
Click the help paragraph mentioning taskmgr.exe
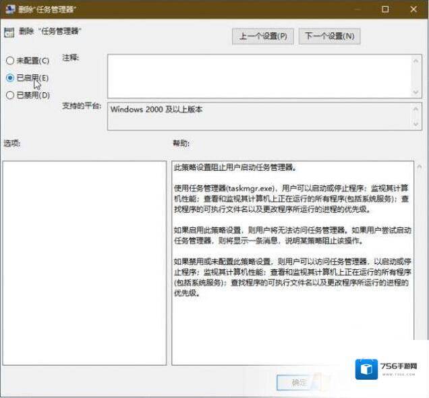click(x=291, y=198)
